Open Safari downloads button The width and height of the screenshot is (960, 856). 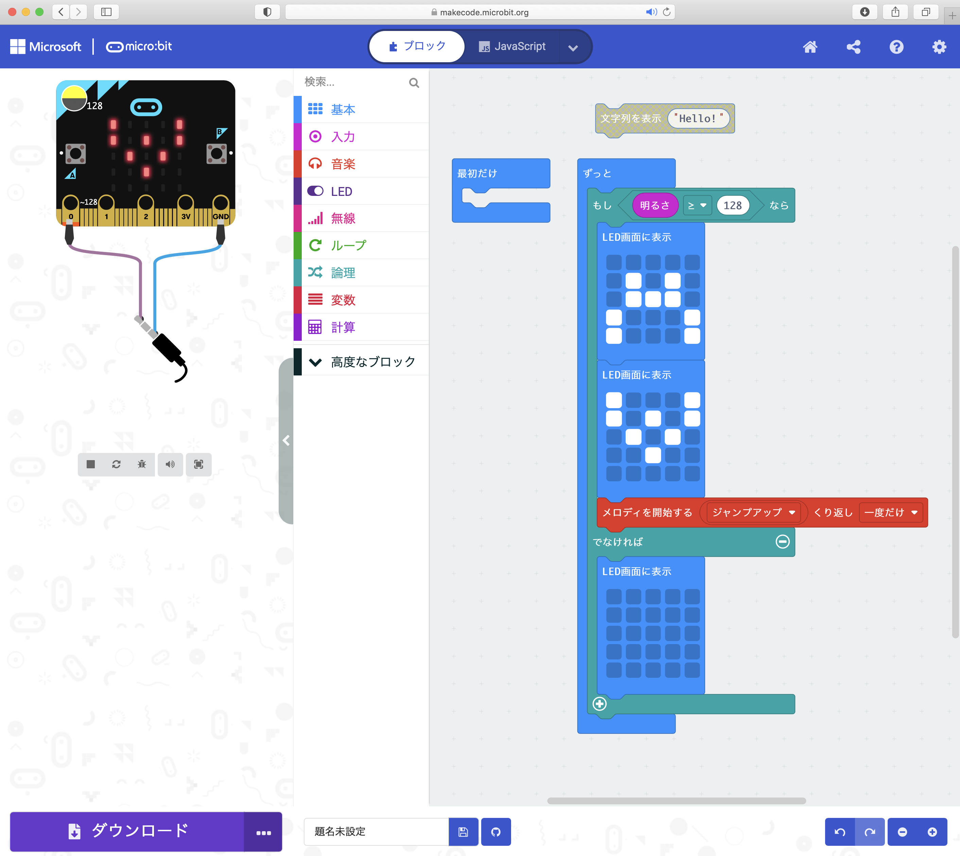pyautogui.click(x=864, y=12)
